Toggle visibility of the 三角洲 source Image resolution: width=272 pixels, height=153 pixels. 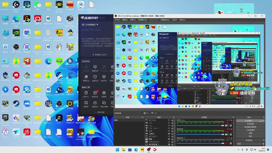coord(169,134)
